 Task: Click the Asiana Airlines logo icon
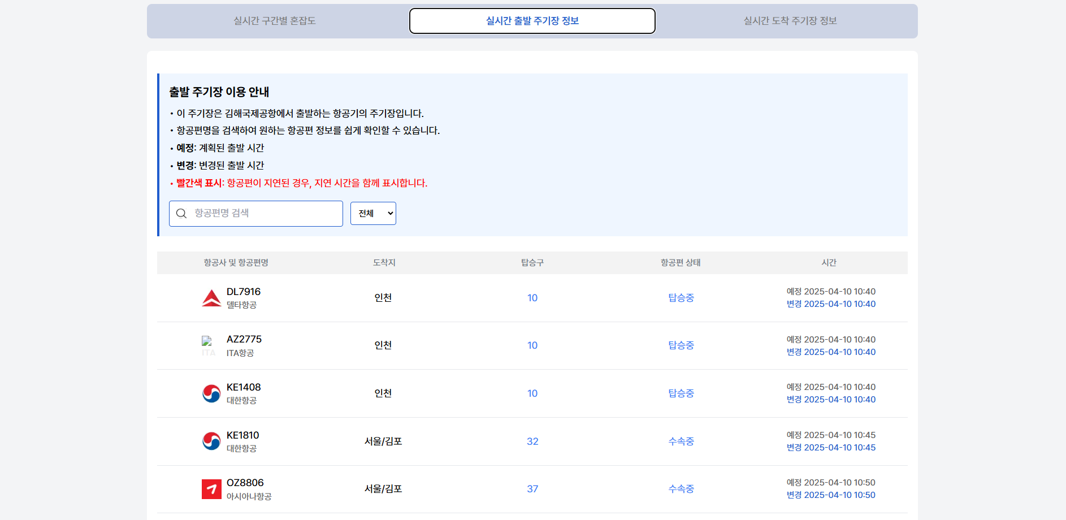click(211, 489)
